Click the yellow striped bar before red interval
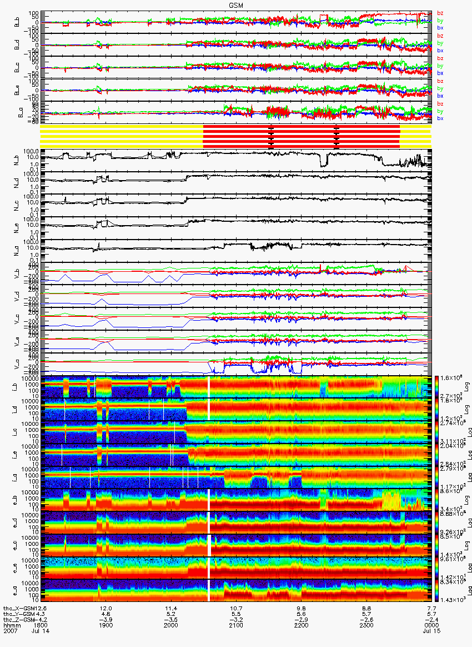Screen dimensions: 472x647 [122, 137]
